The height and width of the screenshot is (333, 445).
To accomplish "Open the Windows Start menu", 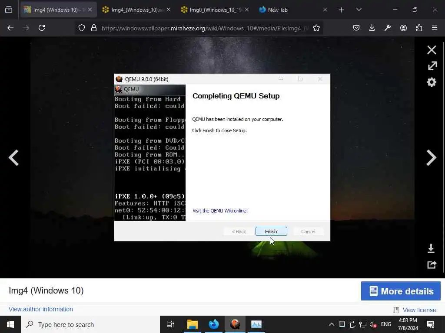I will point(10,324).
